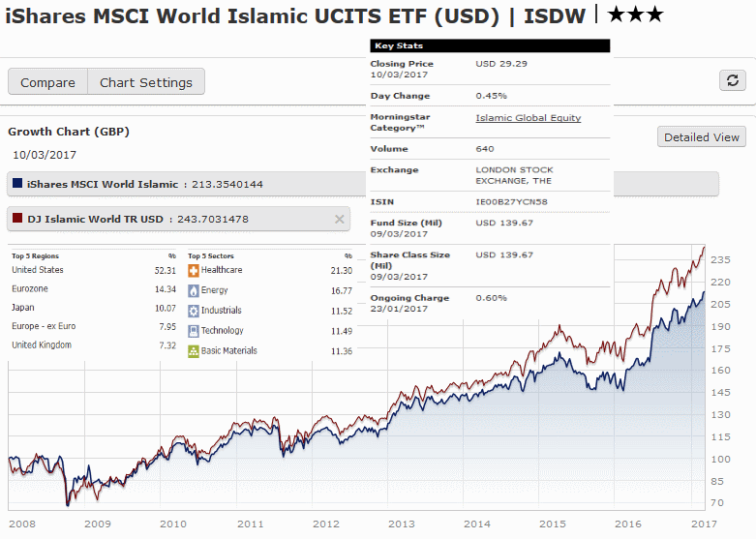Click the Technology sector label
Viewport: 756px width, 539px height.
[223, 331]
